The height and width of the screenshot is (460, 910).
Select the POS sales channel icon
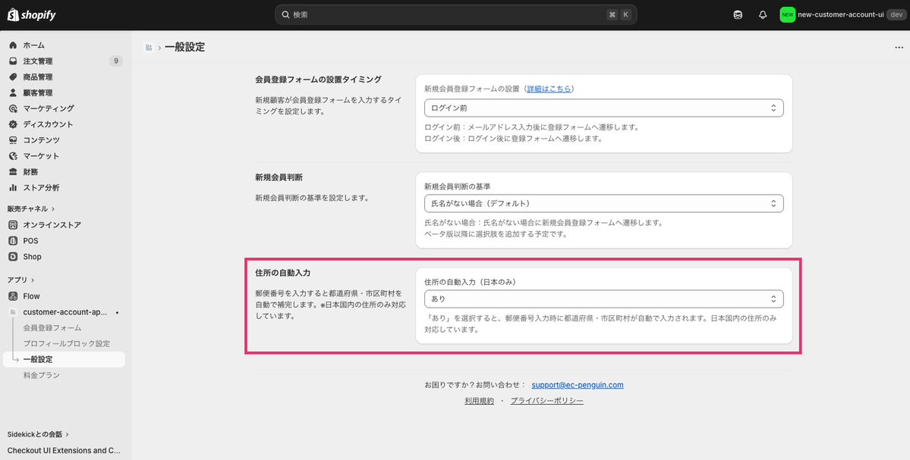(13, 240)
